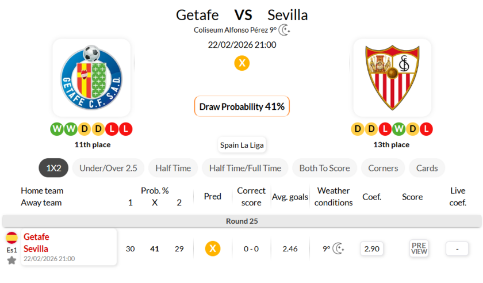Click the Spain La Liga league link

[x=241, y=145]
